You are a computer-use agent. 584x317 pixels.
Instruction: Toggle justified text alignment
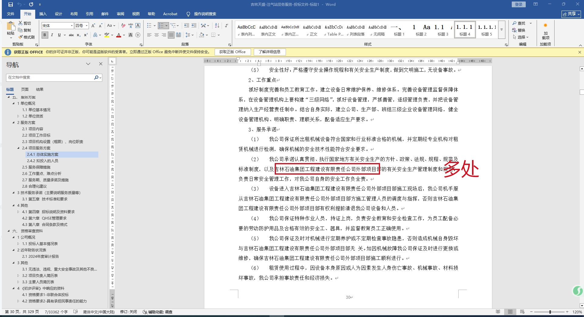[171, 35]
